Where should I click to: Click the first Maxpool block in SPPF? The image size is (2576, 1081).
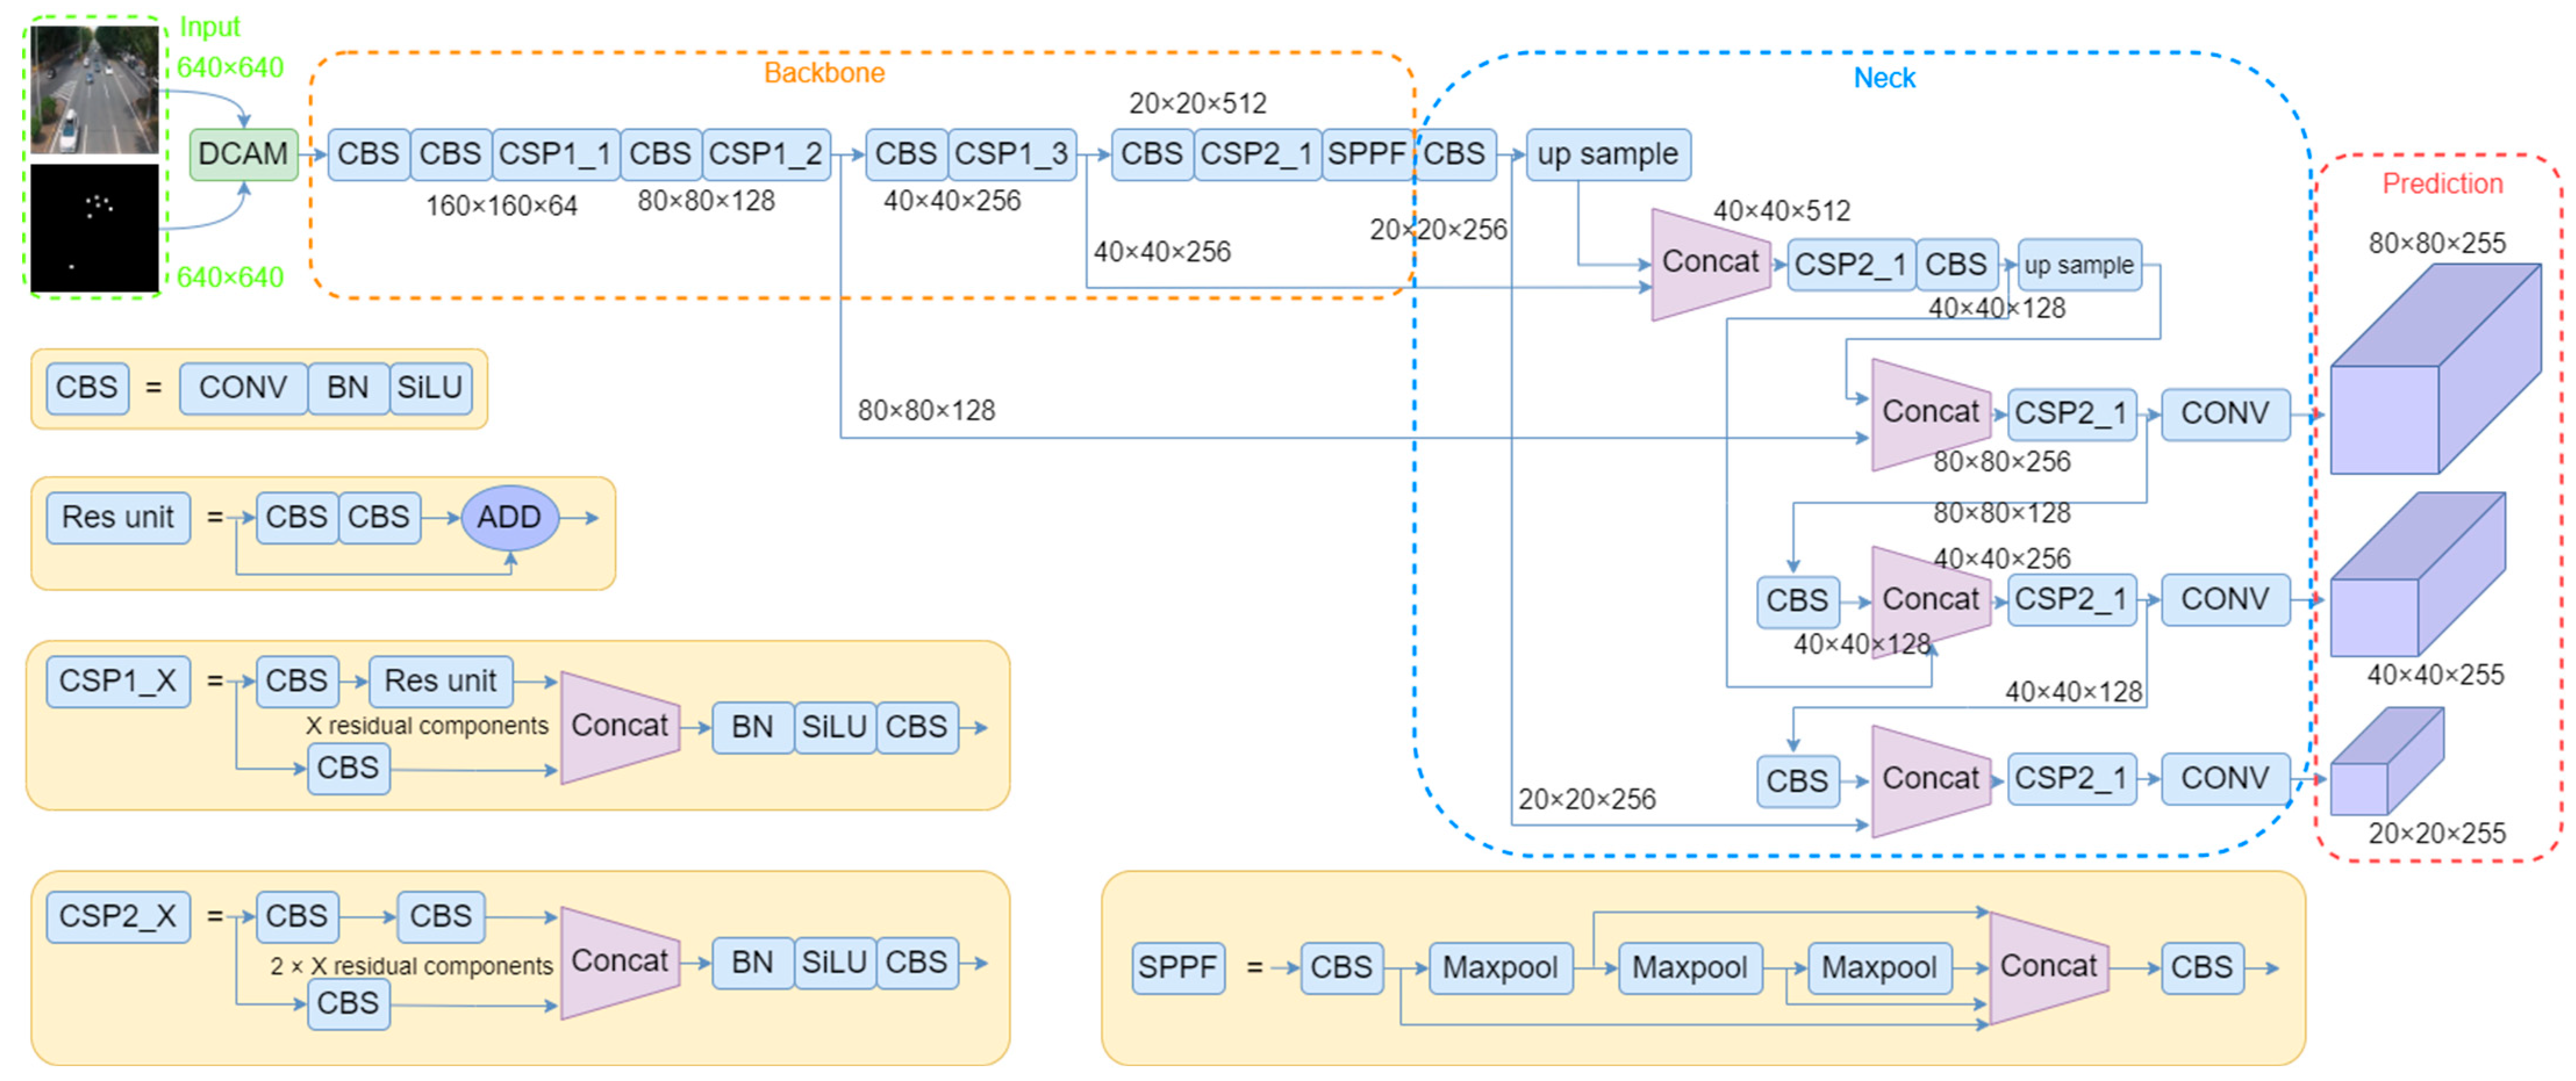(1500, 967)
